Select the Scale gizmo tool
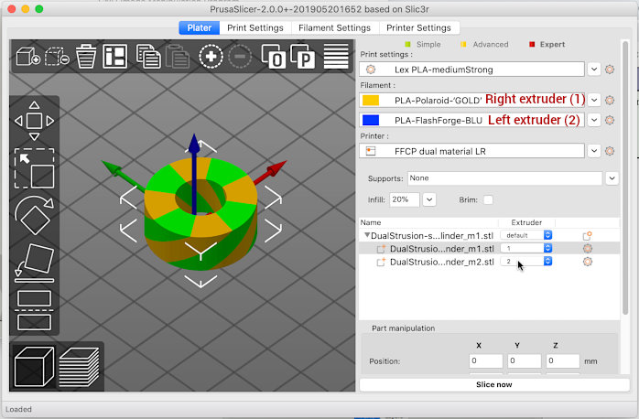 click(x=34, y=168)
